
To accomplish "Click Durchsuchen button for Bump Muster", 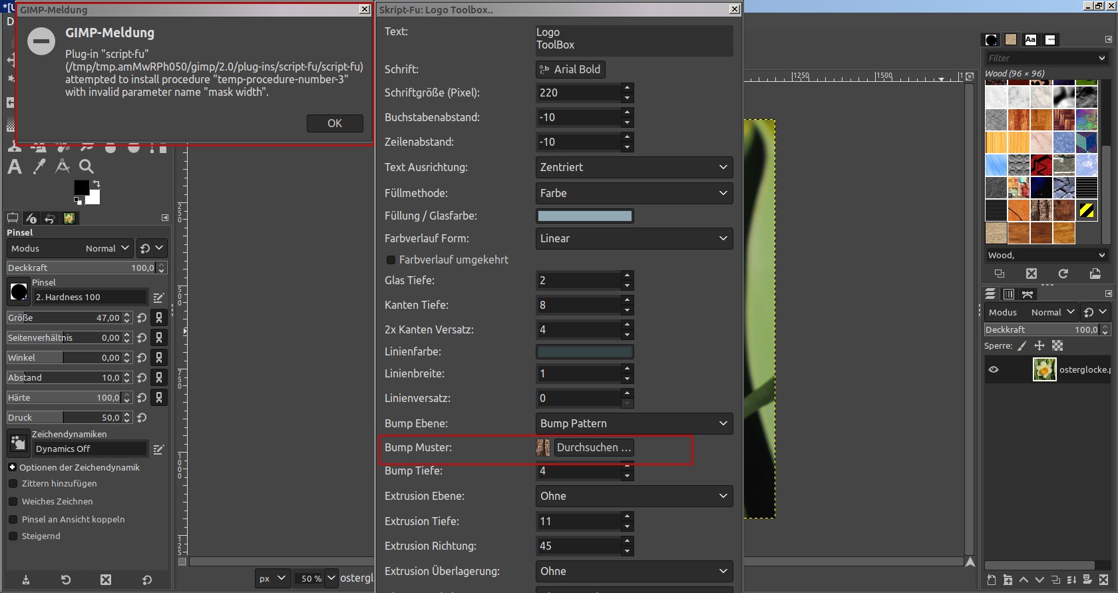I will (594, 447).
